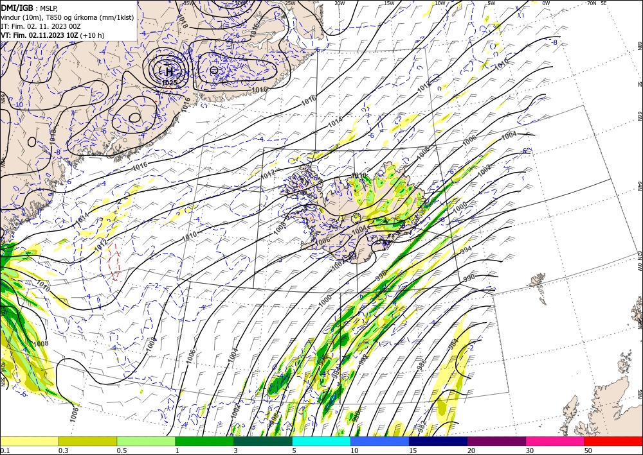Click the '15' legend scale value
The image size is (643, 455).
click(x=413, y=451)
